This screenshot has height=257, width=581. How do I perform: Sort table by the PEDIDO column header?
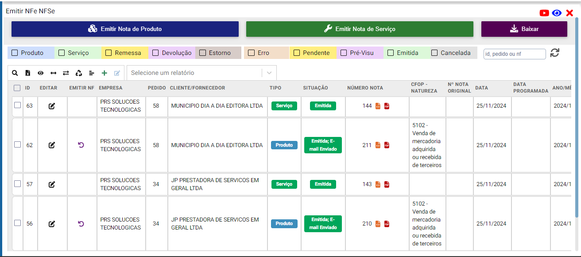(x=156, y=88)
